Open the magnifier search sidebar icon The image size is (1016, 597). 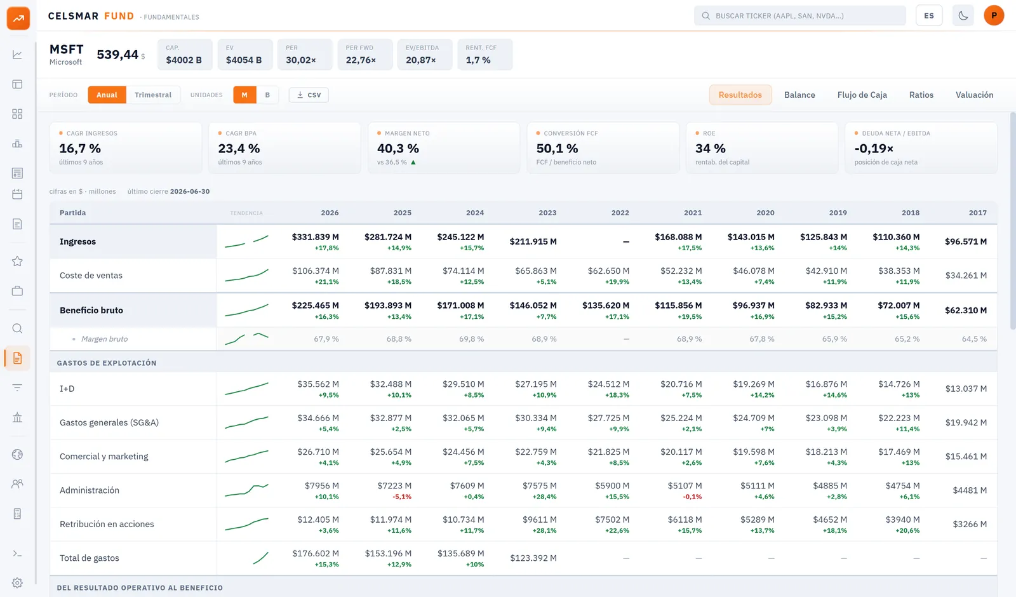(x=17, y=328)
